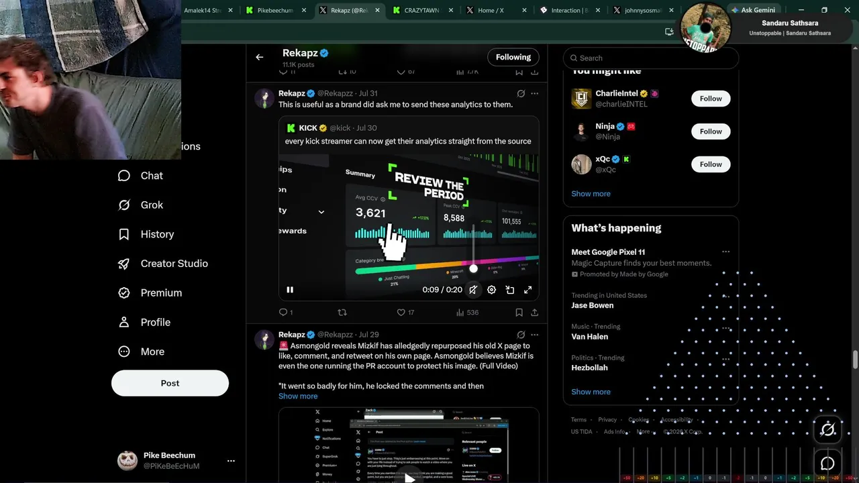The height and width of the screenshot is (483, 859).
Task: Close the Amalek14 browser tab
Action: (x=231, y=10)
